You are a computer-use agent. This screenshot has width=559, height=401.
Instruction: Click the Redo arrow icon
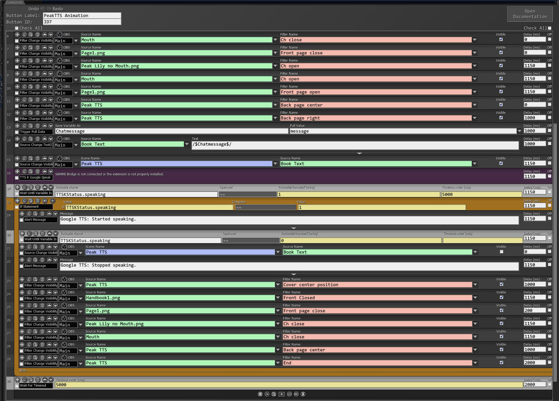click(x=49, y=9)
